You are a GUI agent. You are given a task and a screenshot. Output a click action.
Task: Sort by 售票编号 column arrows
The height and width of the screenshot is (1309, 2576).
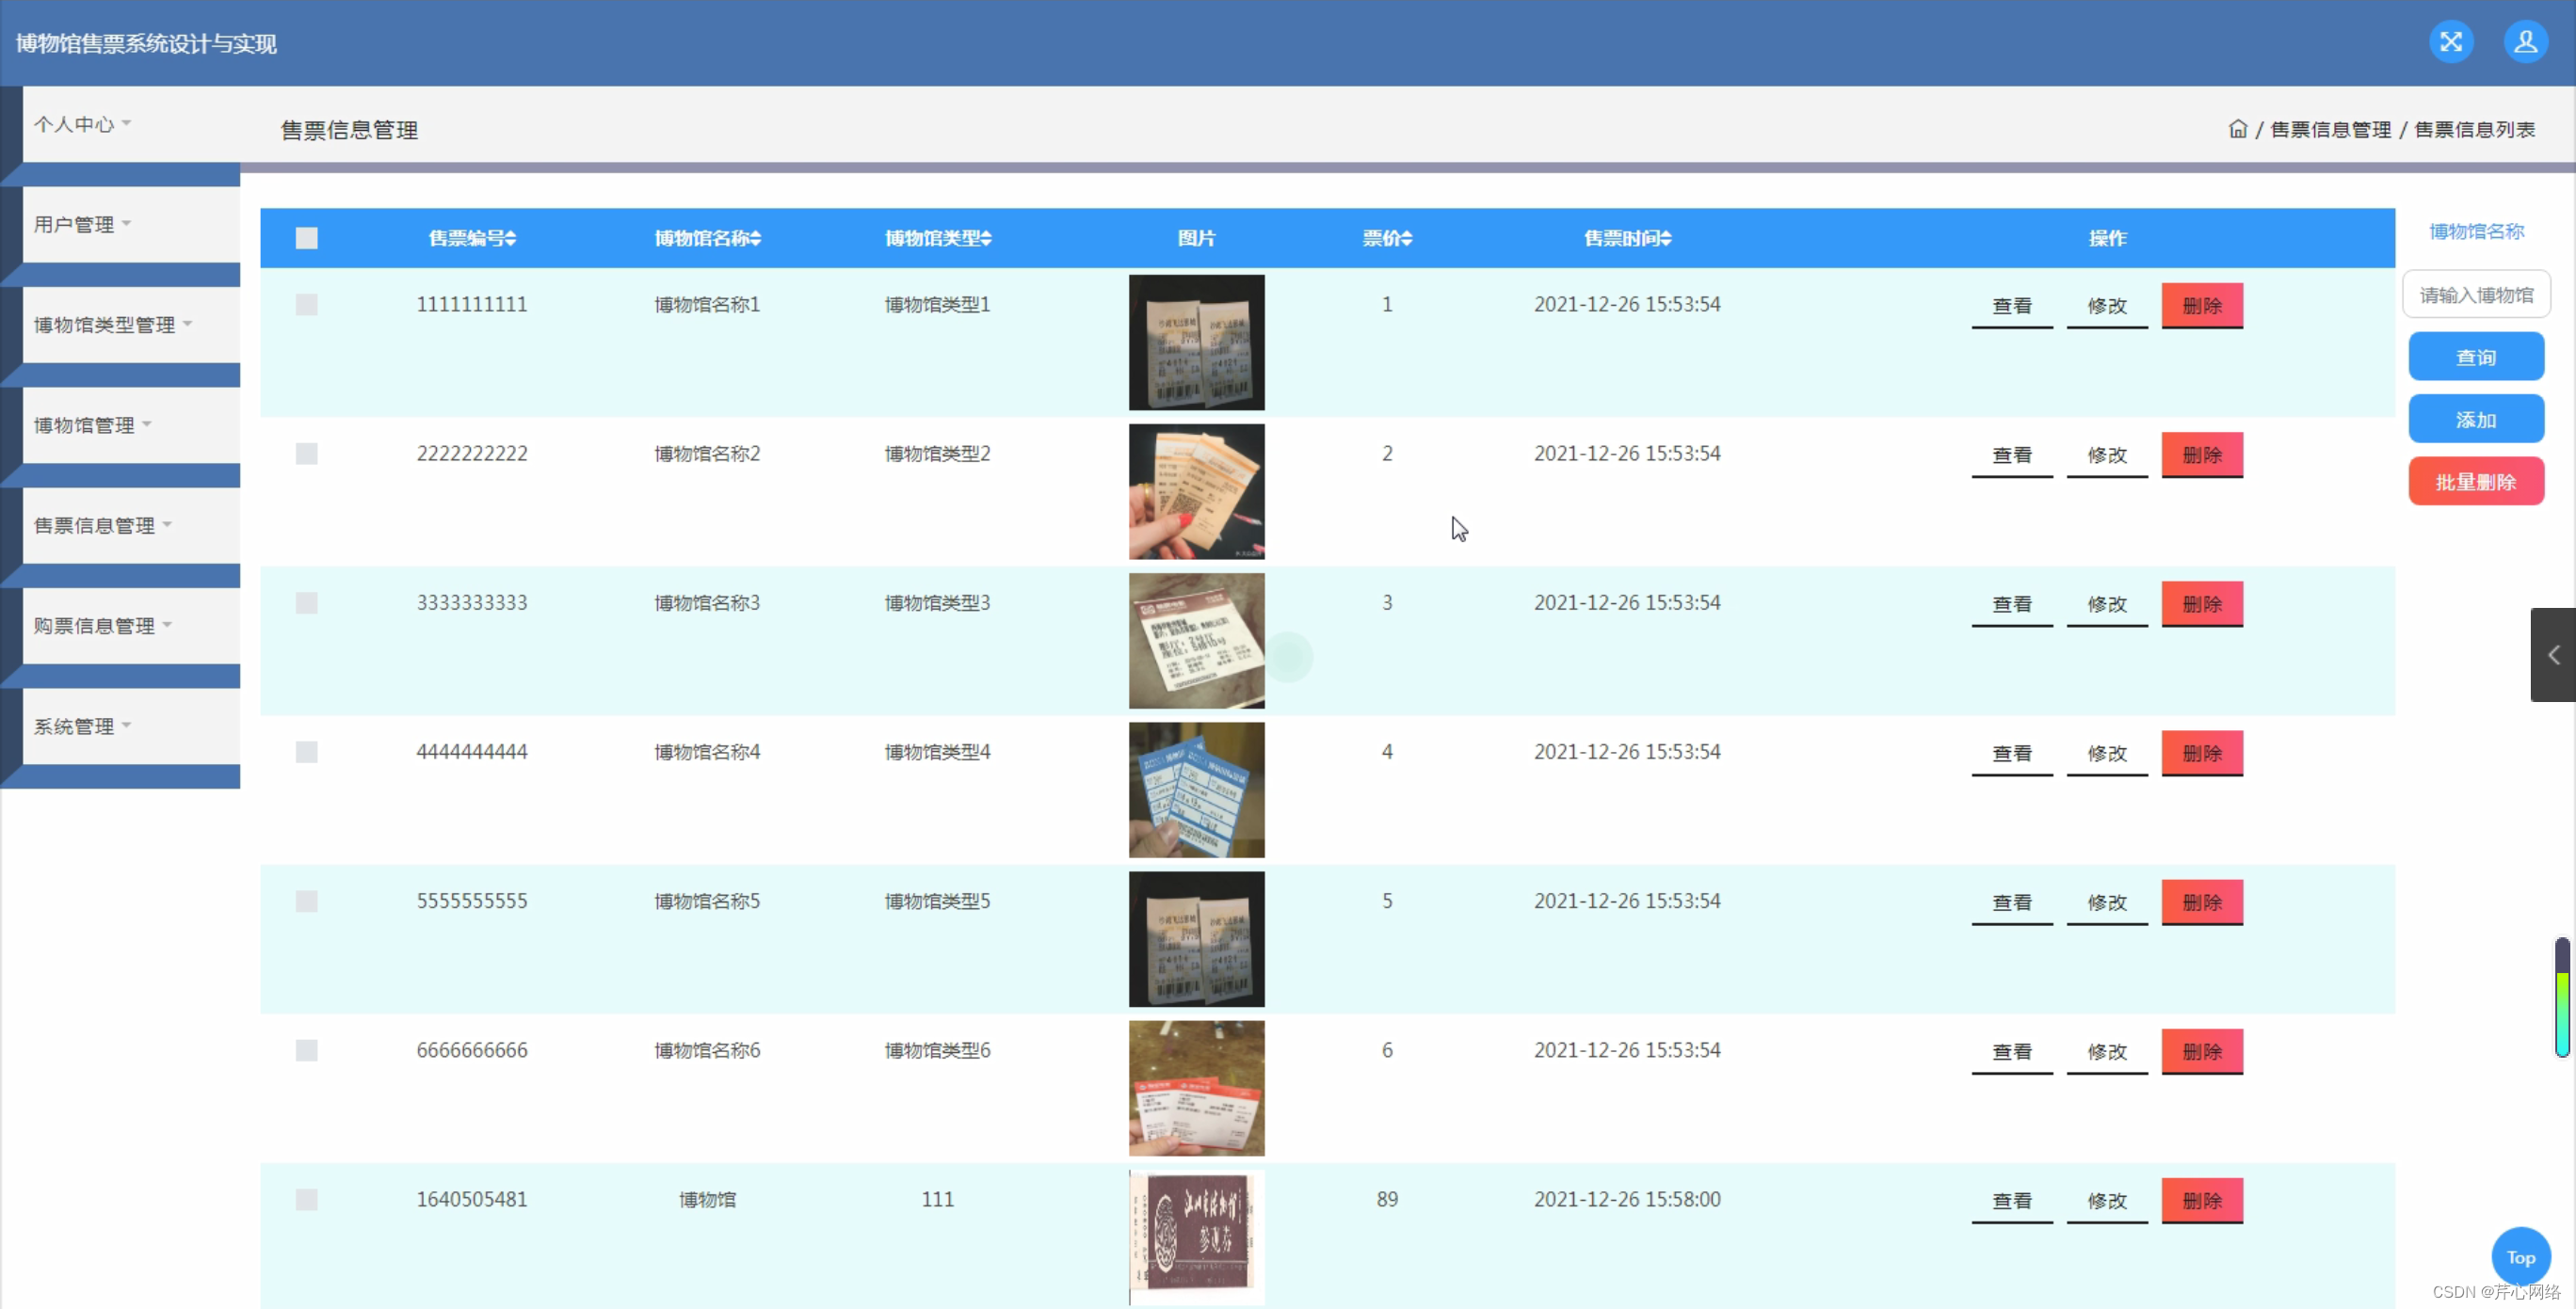tap(511, 238)
